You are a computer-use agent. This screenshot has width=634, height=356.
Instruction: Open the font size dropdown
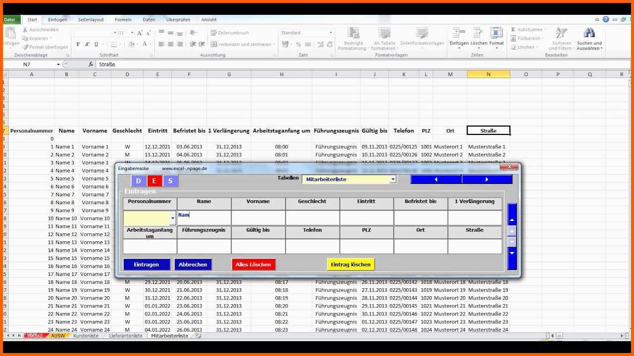132,33
